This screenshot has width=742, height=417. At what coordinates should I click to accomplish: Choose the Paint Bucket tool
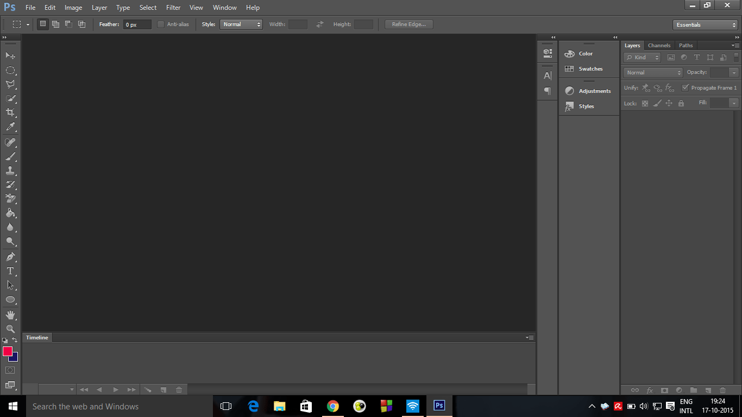coord(10,213)
